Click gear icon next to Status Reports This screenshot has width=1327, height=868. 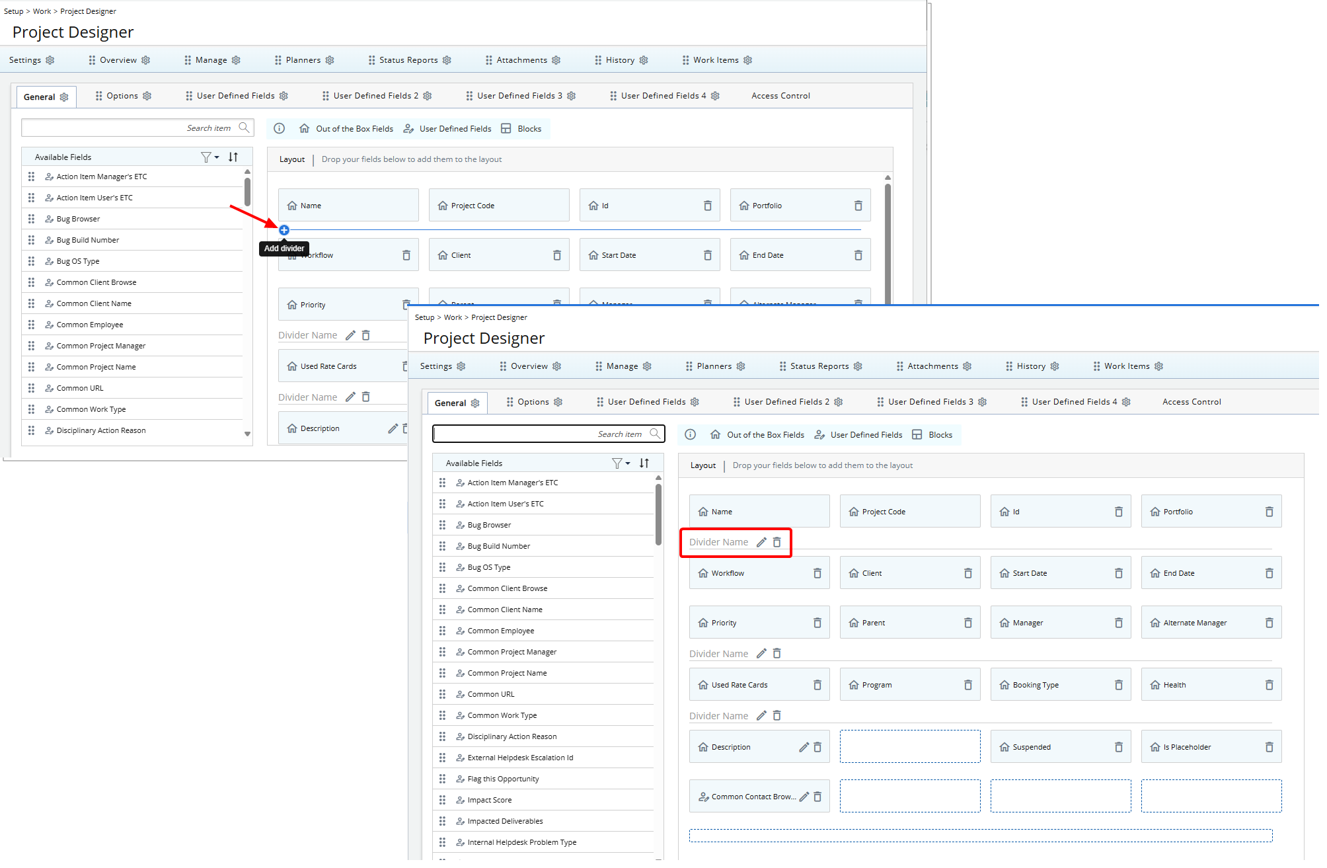coord(858,366)
